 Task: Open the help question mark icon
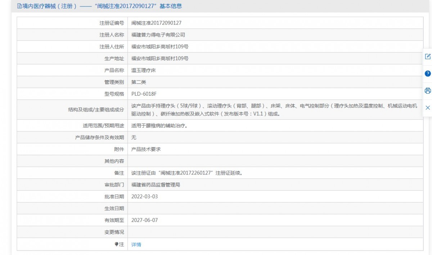coord(428,73)
